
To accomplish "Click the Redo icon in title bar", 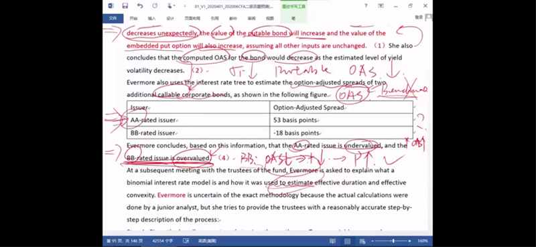I will [155, 6].
